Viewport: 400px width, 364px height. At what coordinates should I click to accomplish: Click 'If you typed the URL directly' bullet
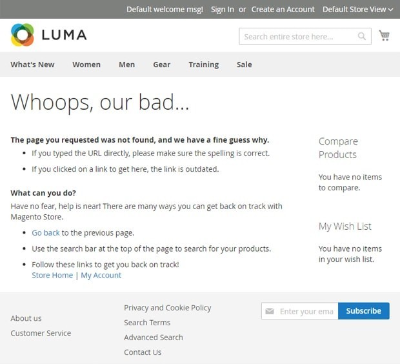click(150, 153)
